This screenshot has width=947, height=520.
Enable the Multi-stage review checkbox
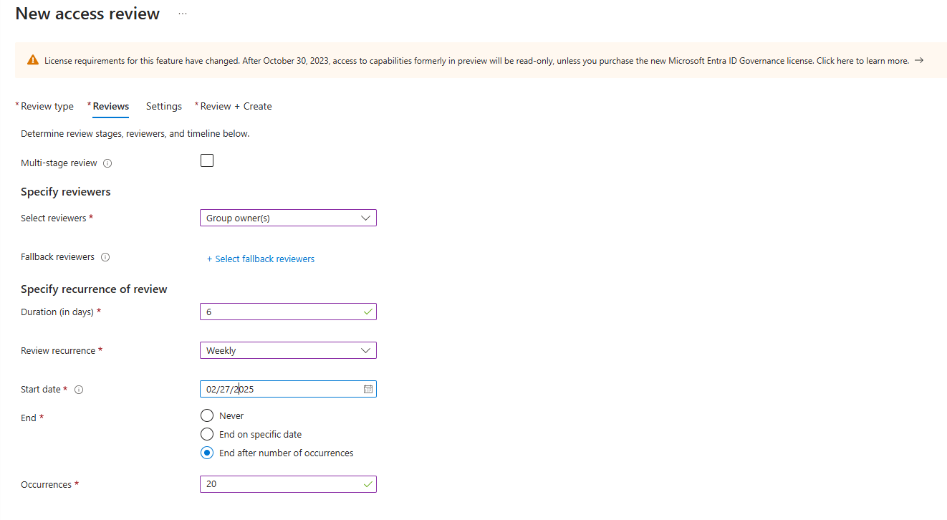[x=207, y=160]
